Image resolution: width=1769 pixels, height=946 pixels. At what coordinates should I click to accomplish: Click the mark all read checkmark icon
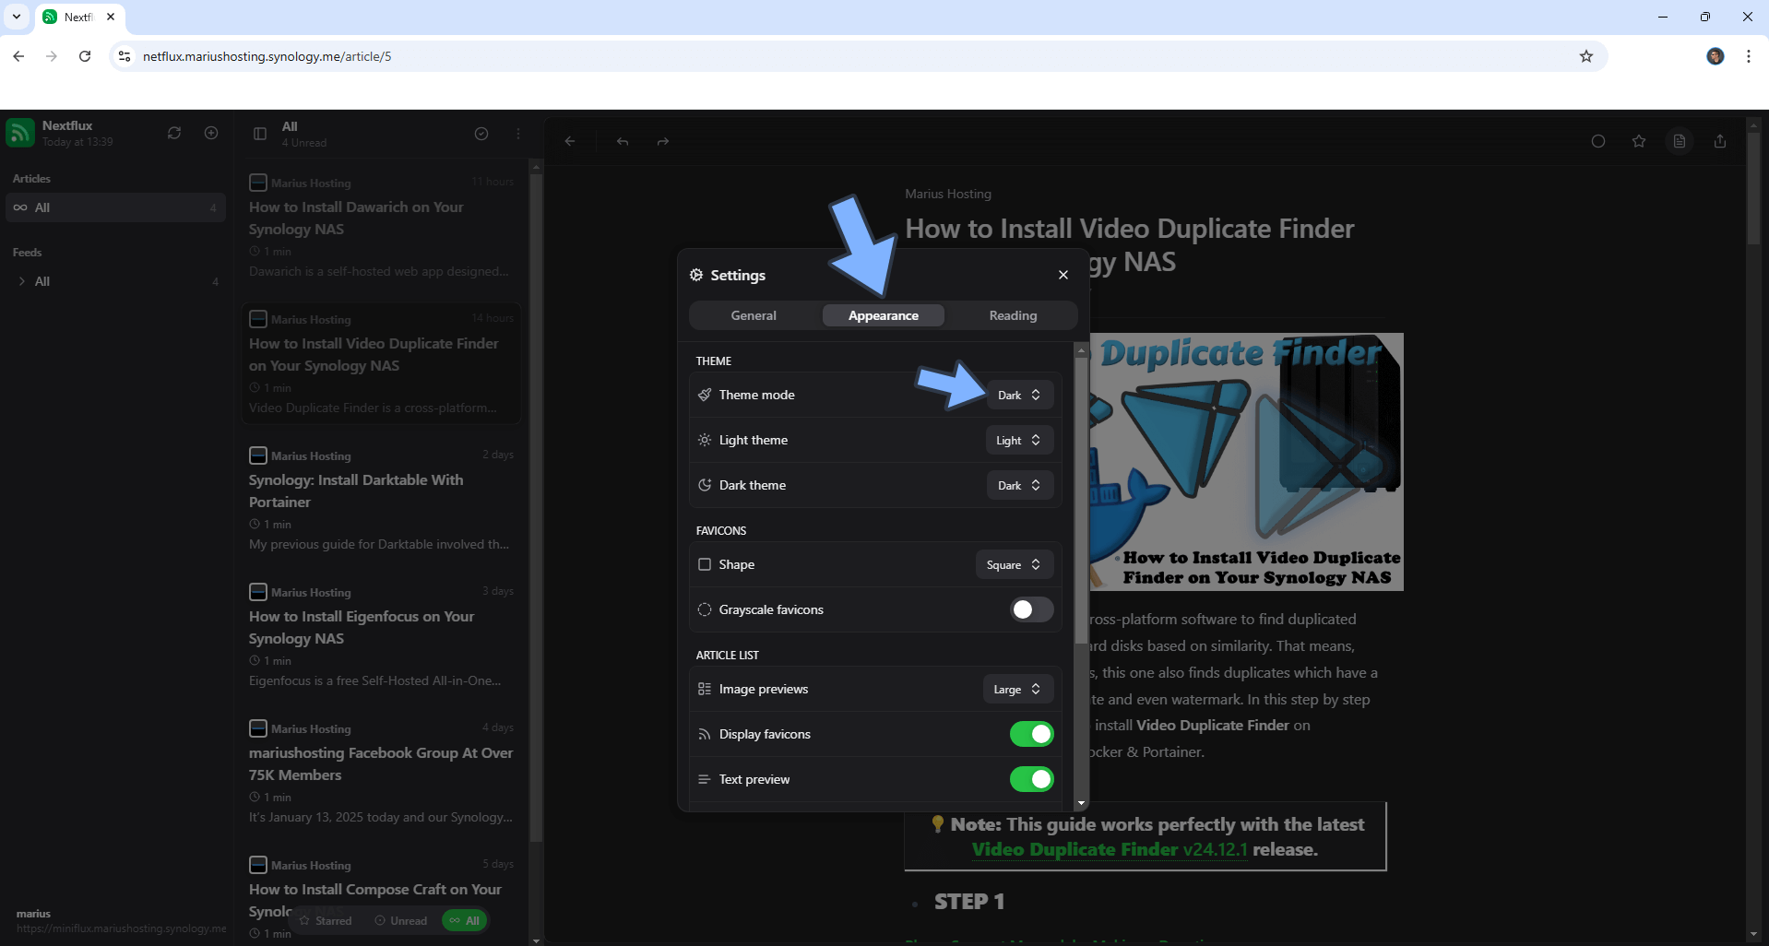(x=481, y=134)
